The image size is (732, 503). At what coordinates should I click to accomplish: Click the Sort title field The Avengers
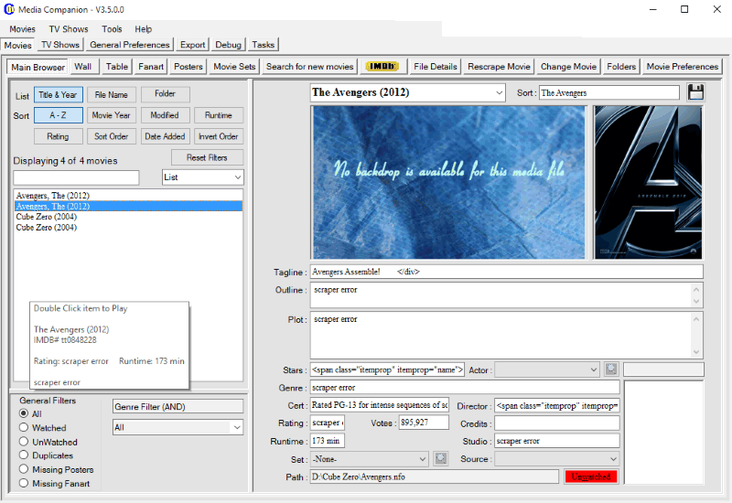609,92
